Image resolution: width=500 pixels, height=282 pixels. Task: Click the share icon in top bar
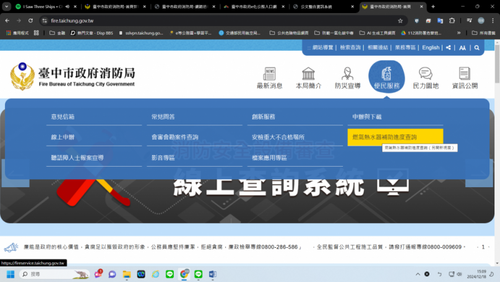(x=448, y=48)
